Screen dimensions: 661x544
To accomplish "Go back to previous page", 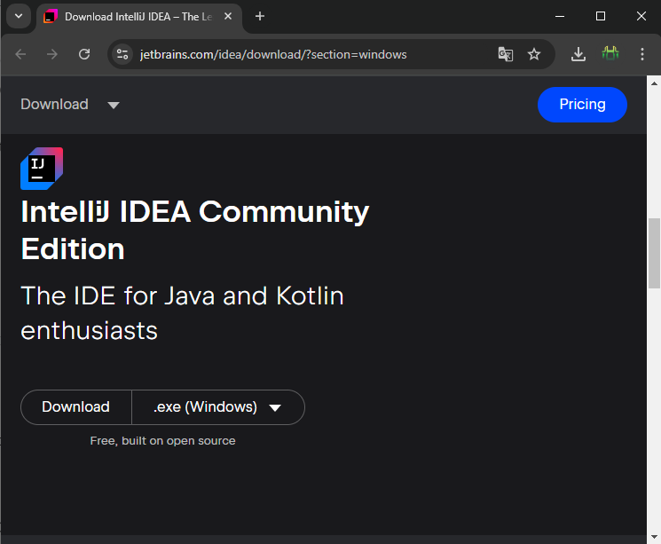I will tap(20, 54).
